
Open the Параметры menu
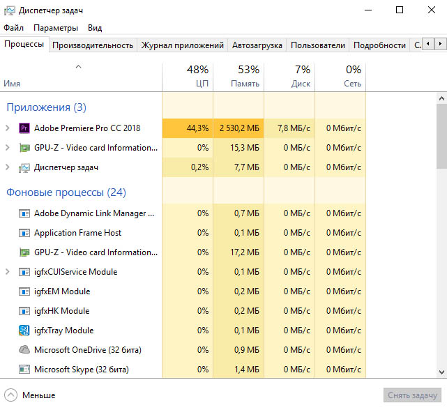tap(56, 28)
